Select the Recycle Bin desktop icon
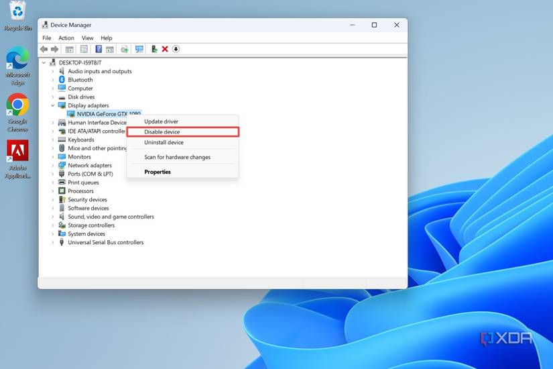Screen dimensions: 553x369 coord(17,17)
